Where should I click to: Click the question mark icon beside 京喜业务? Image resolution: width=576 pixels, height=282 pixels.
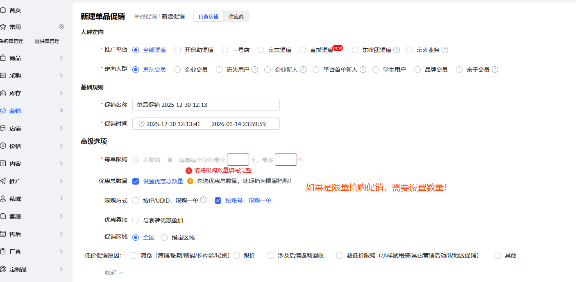[445, 50]
